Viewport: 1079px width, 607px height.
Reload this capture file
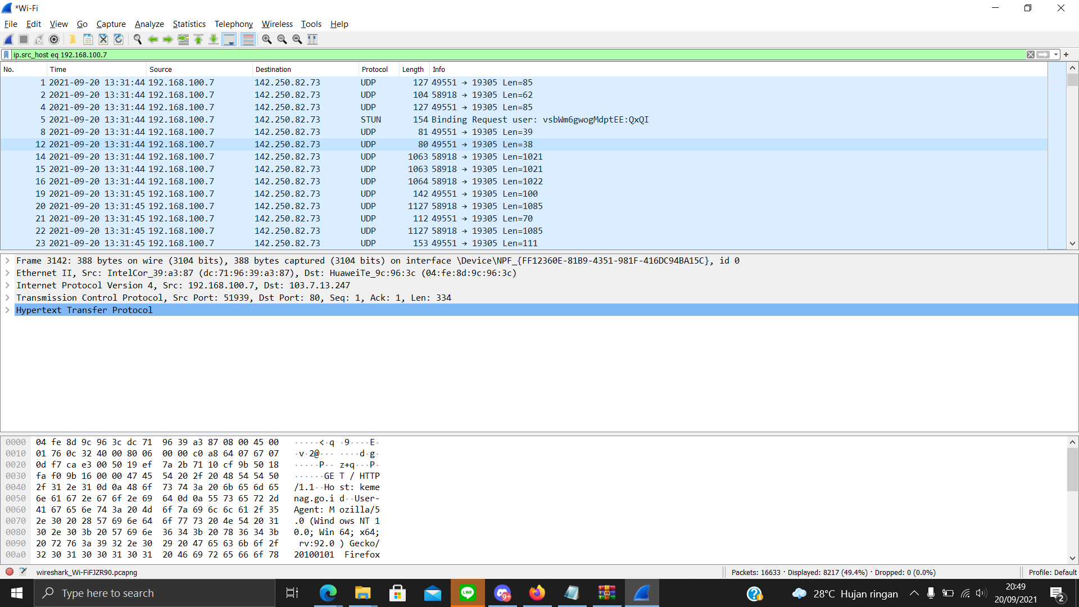pyautogui.click(x=119, y=39)
